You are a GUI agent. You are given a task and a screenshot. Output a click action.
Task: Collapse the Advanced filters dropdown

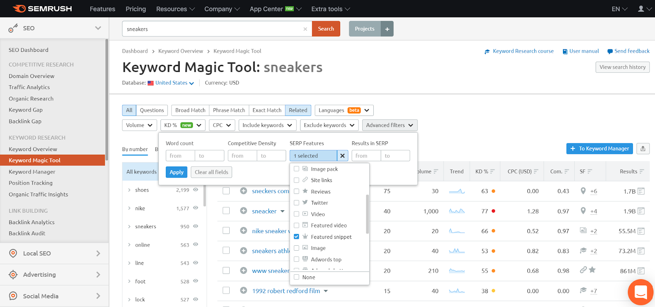pyautogui.click(x=390, y=125)
